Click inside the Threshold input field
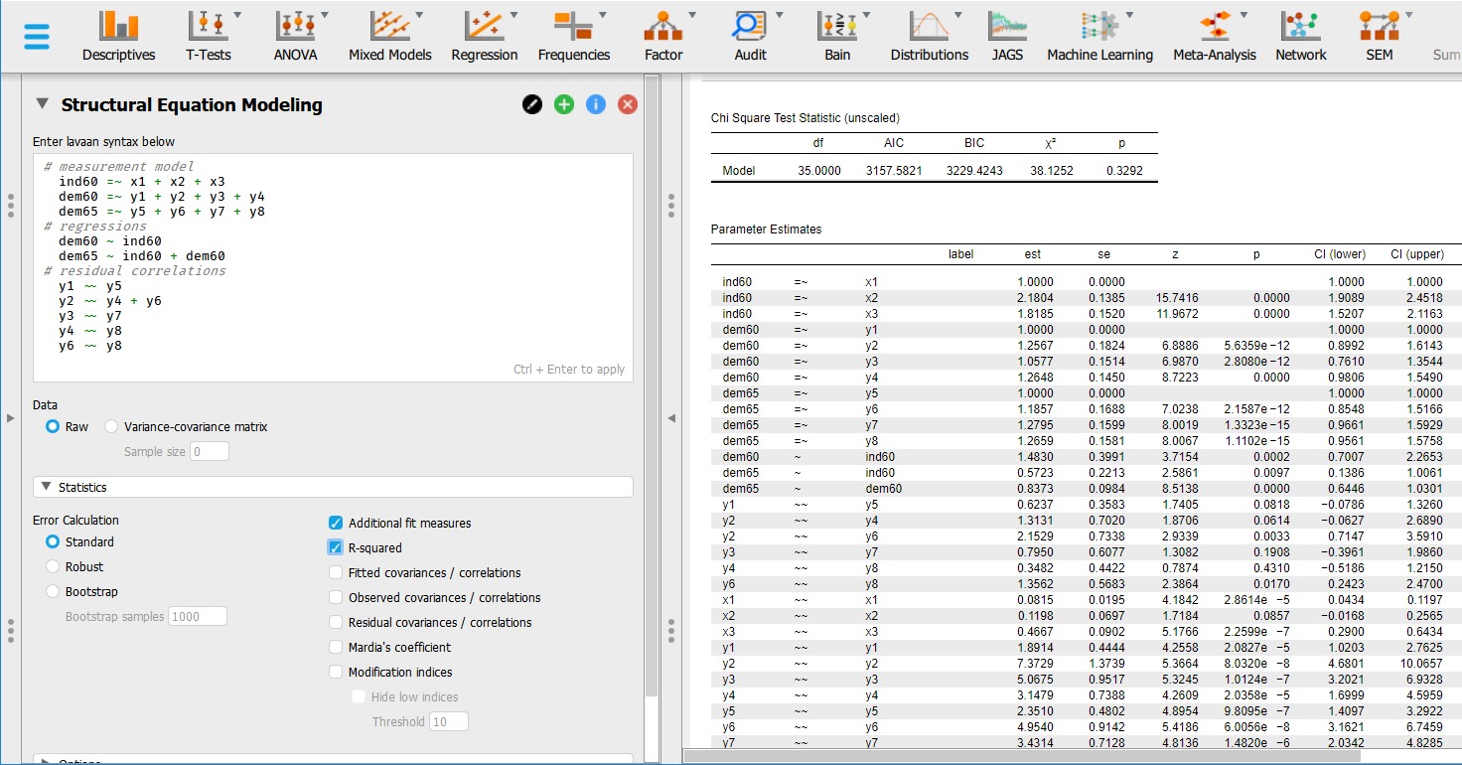 point(448,721)
